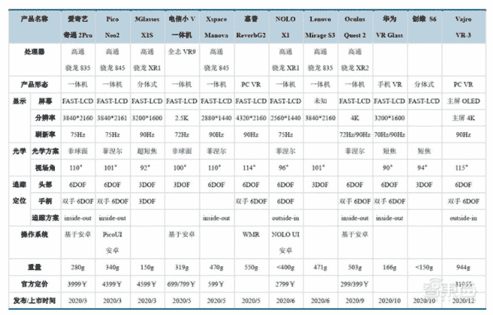This screenshot has width=493, height=315.
Task: Click the 骁龙 XR2 processor cell
Action: point(355,59)
